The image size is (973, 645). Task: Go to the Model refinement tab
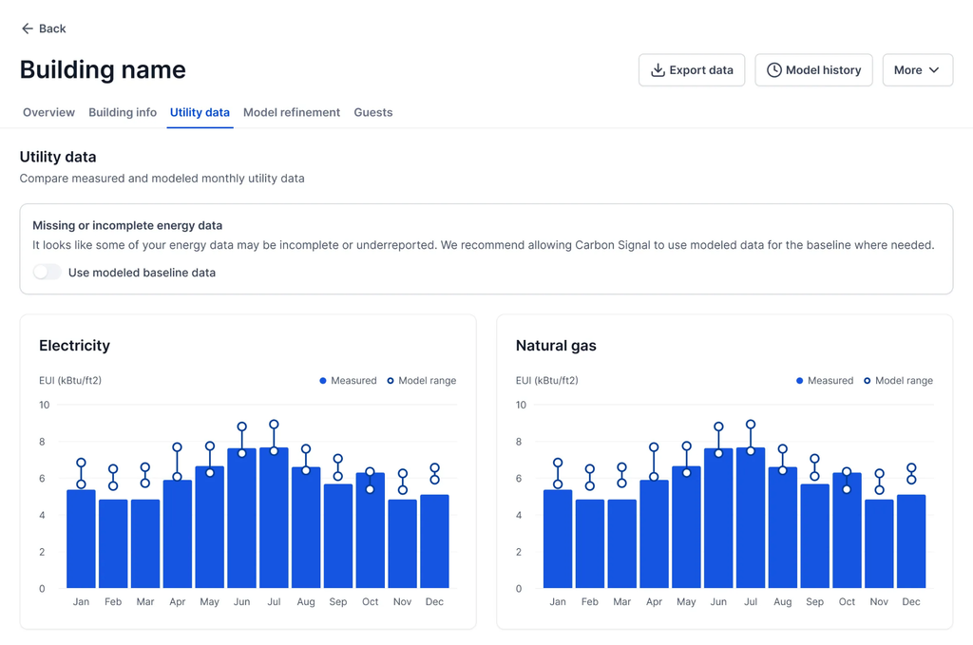coord(291,112)
